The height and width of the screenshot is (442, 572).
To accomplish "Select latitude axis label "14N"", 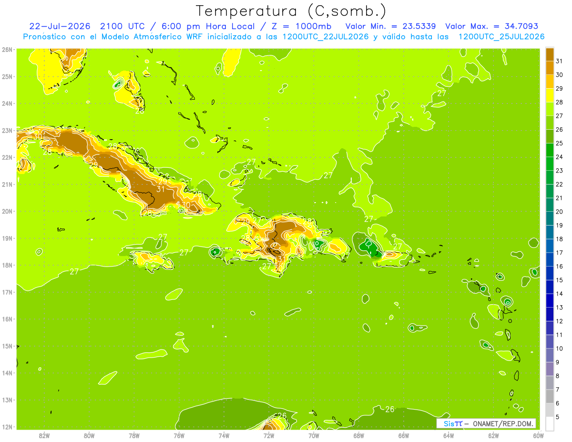I will pyautogui.click(x=7, y=373).
